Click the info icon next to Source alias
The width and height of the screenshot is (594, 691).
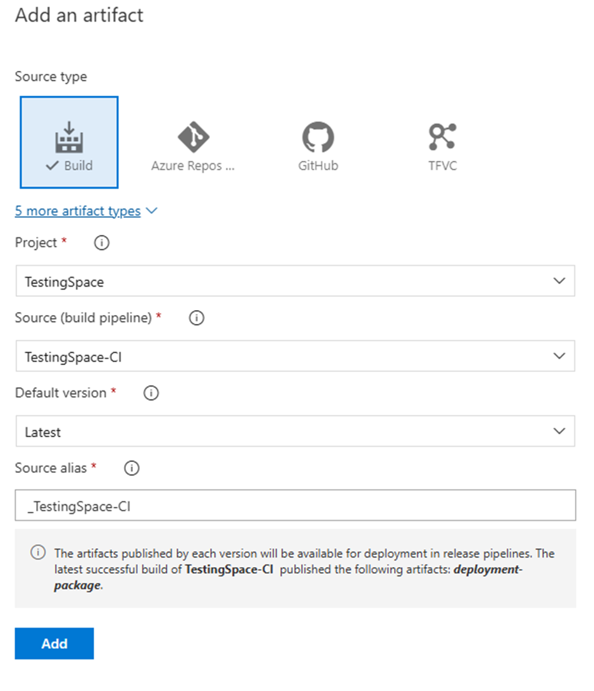pyautogui.click(x=132, y=468)
